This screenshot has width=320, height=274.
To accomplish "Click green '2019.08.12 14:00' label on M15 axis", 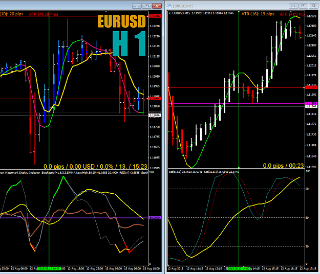I will point(239,269).
